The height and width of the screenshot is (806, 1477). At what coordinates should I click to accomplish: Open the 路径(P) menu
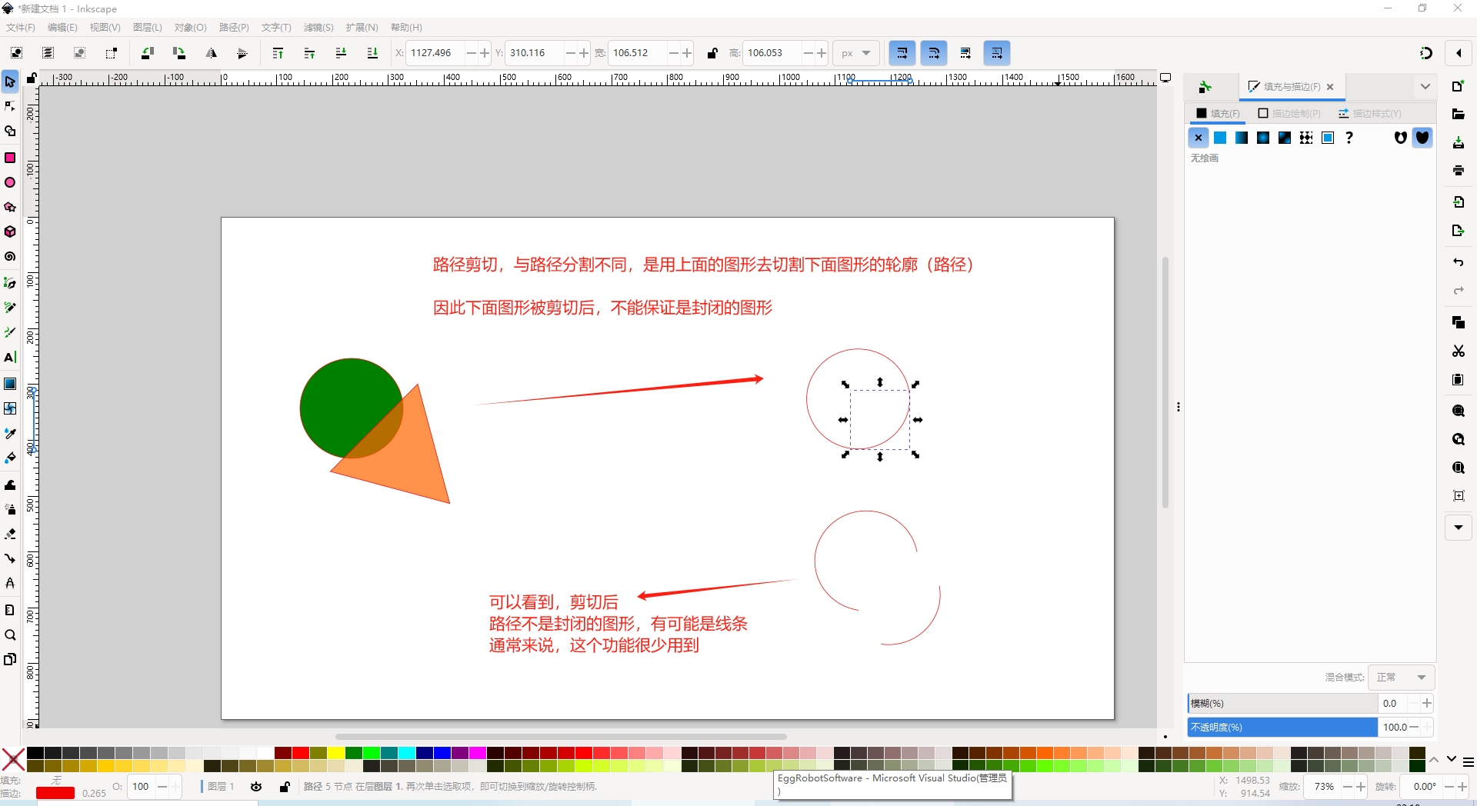234,28
